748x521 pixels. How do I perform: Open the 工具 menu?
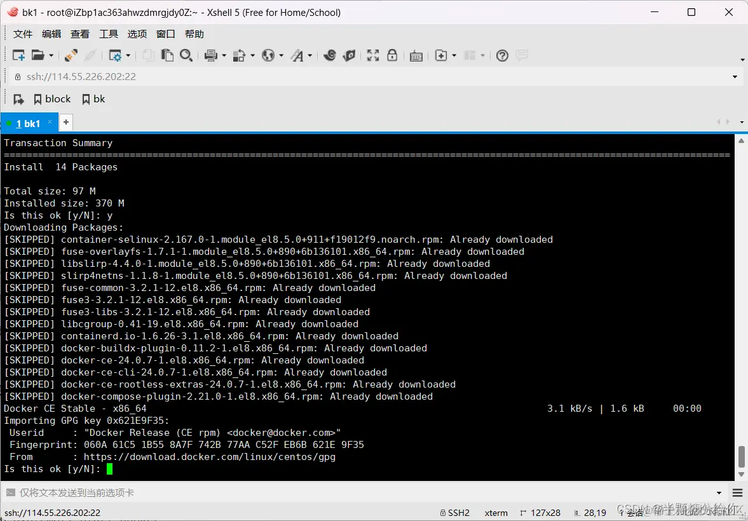click(109, 34)
